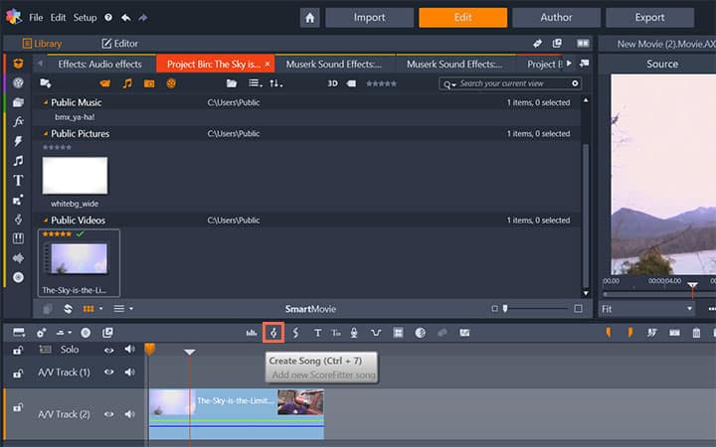Click the second orange marker icon
The width and height of the screenshot is (716, 447).
pos(630,333)
